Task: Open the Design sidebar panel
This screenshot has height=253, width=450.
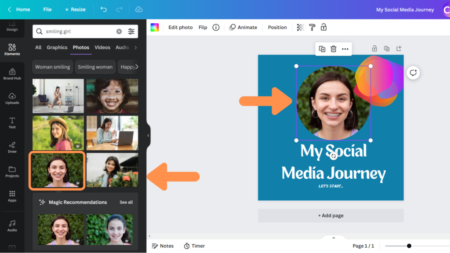Action: [x=12, y=26]
